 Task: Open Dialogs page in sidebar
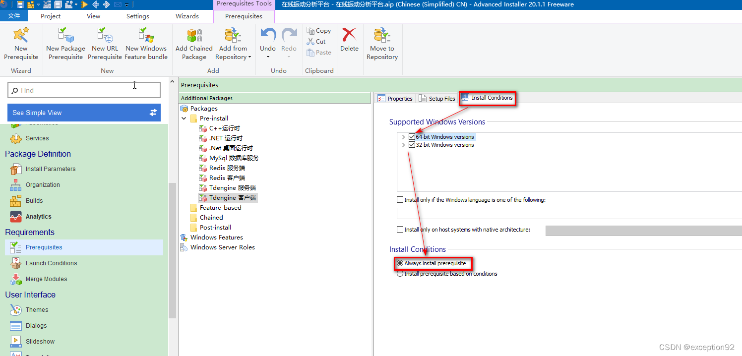36,326
